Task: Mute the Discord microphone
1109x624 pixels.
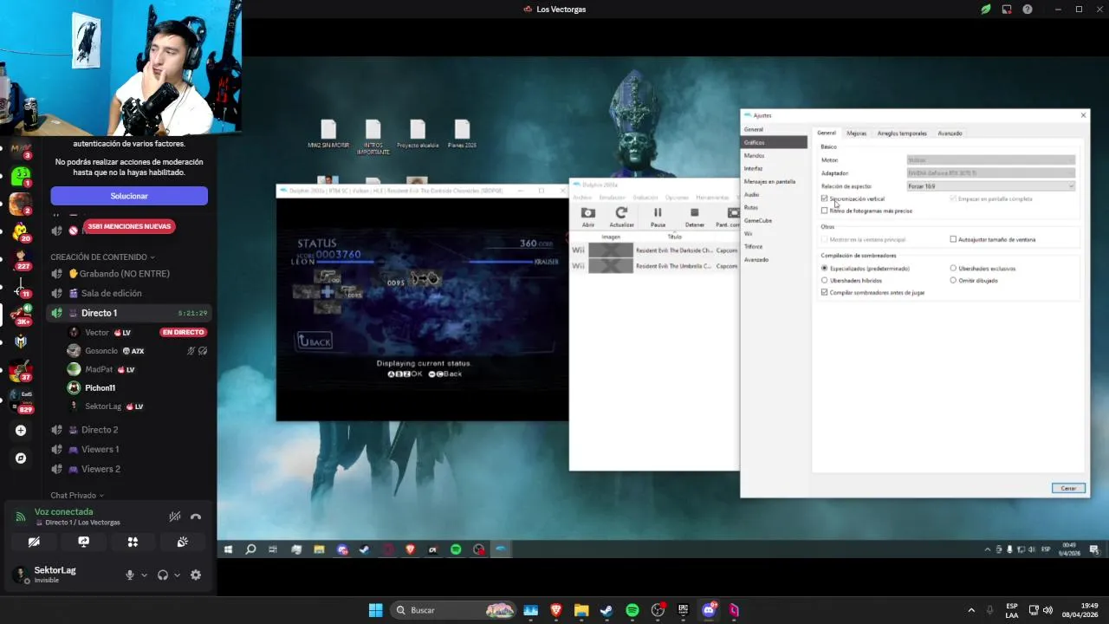Action: 130,575
